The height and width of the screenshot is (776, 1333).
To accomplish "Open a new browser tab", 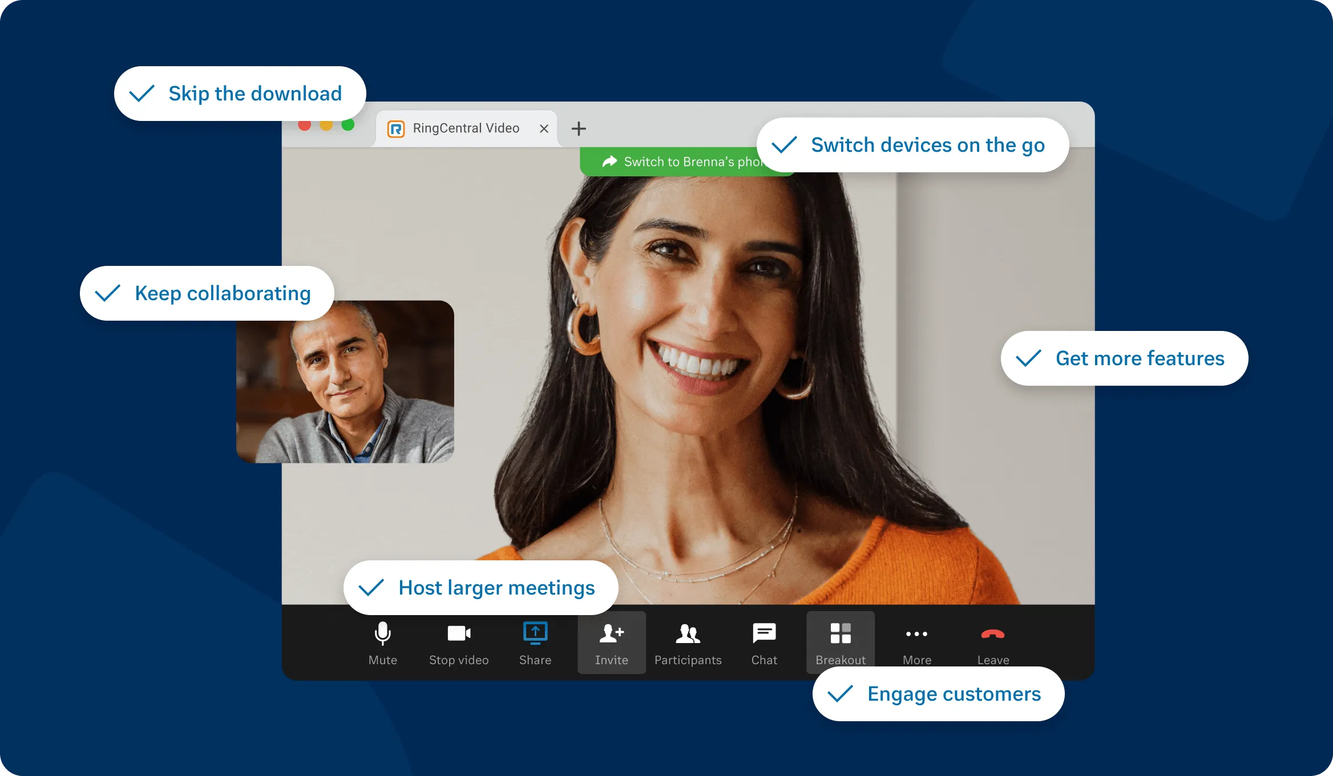I will [x=578, y=128].
